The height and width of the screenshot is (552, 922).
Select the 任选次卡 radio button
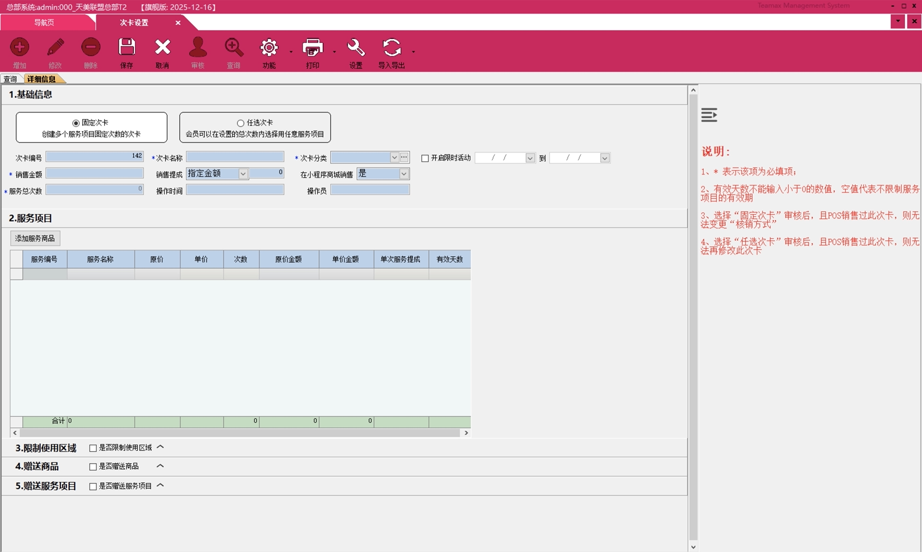(240, 123)
